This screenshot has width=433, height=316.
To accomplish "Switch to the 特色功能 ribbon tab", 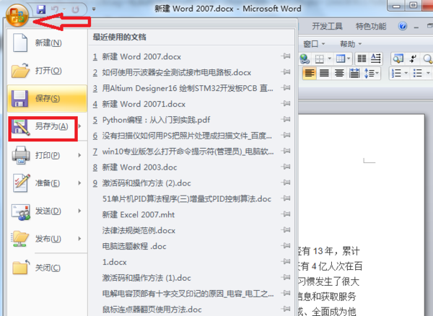I will point(371,27).
